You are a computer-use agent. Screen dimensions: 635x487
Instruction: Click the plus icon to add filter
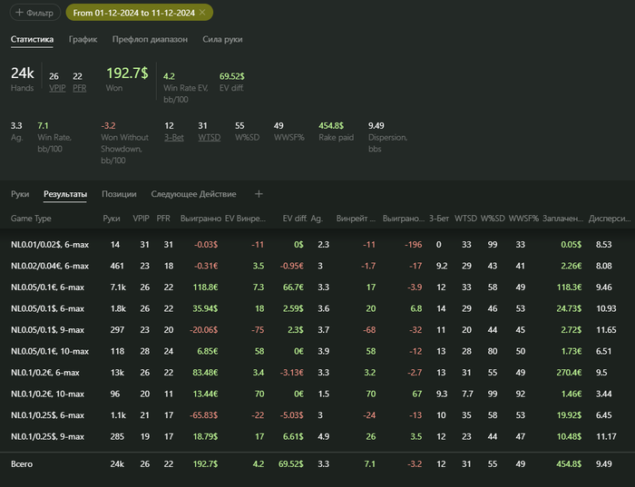coord(20,13)
